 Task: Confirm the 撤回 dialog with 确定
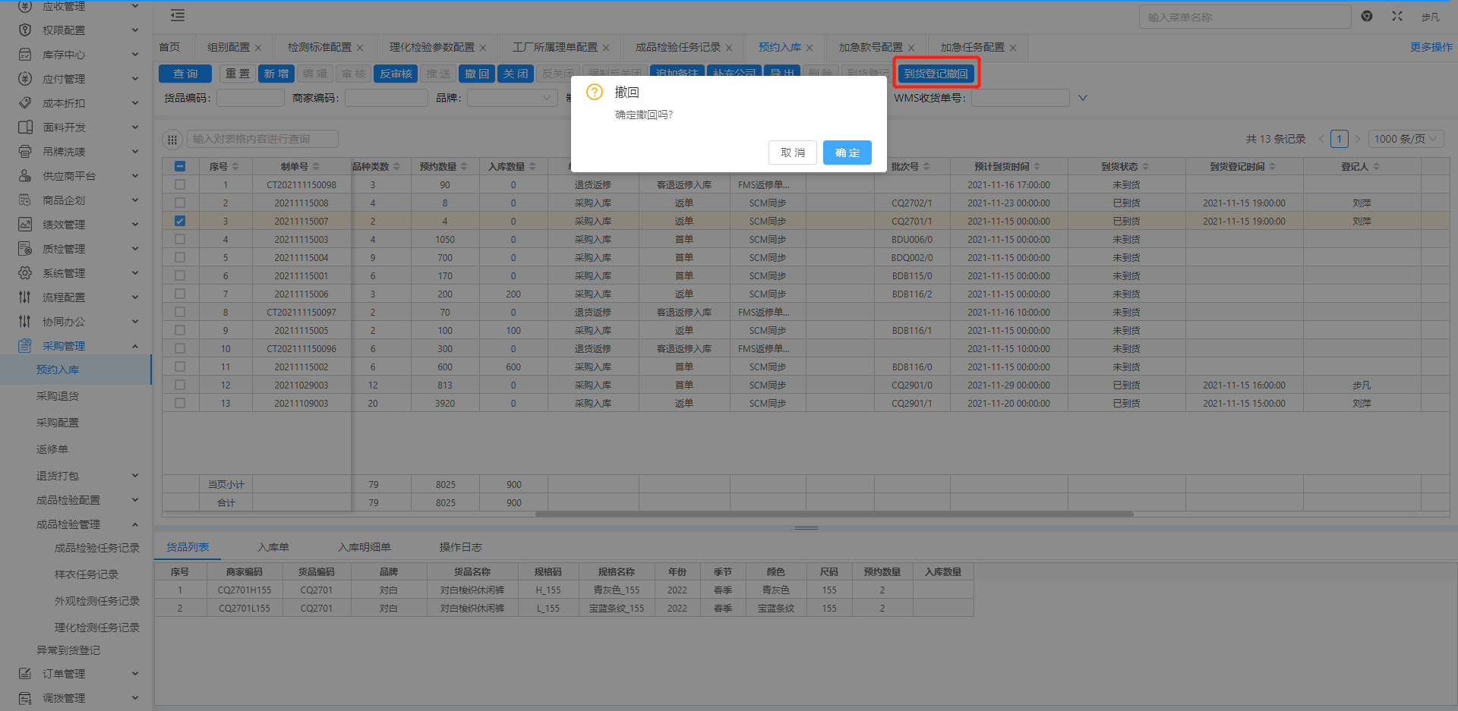coord(847,153)
